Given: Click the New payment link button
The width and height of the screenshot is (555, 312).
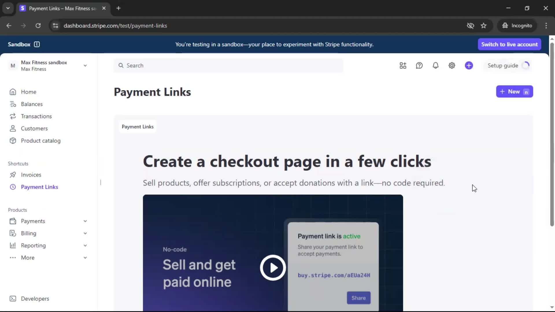Looking at the screenshot, I should [514, 92].
